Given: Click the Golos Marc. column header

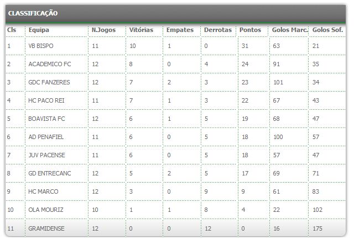Looking at the screenshot, I should coord(290,30).
